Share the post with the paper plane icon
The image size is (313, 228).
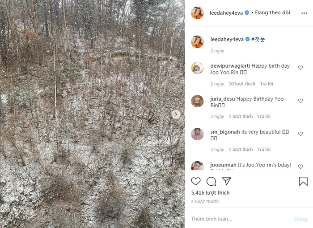click(x=227, y=181)
